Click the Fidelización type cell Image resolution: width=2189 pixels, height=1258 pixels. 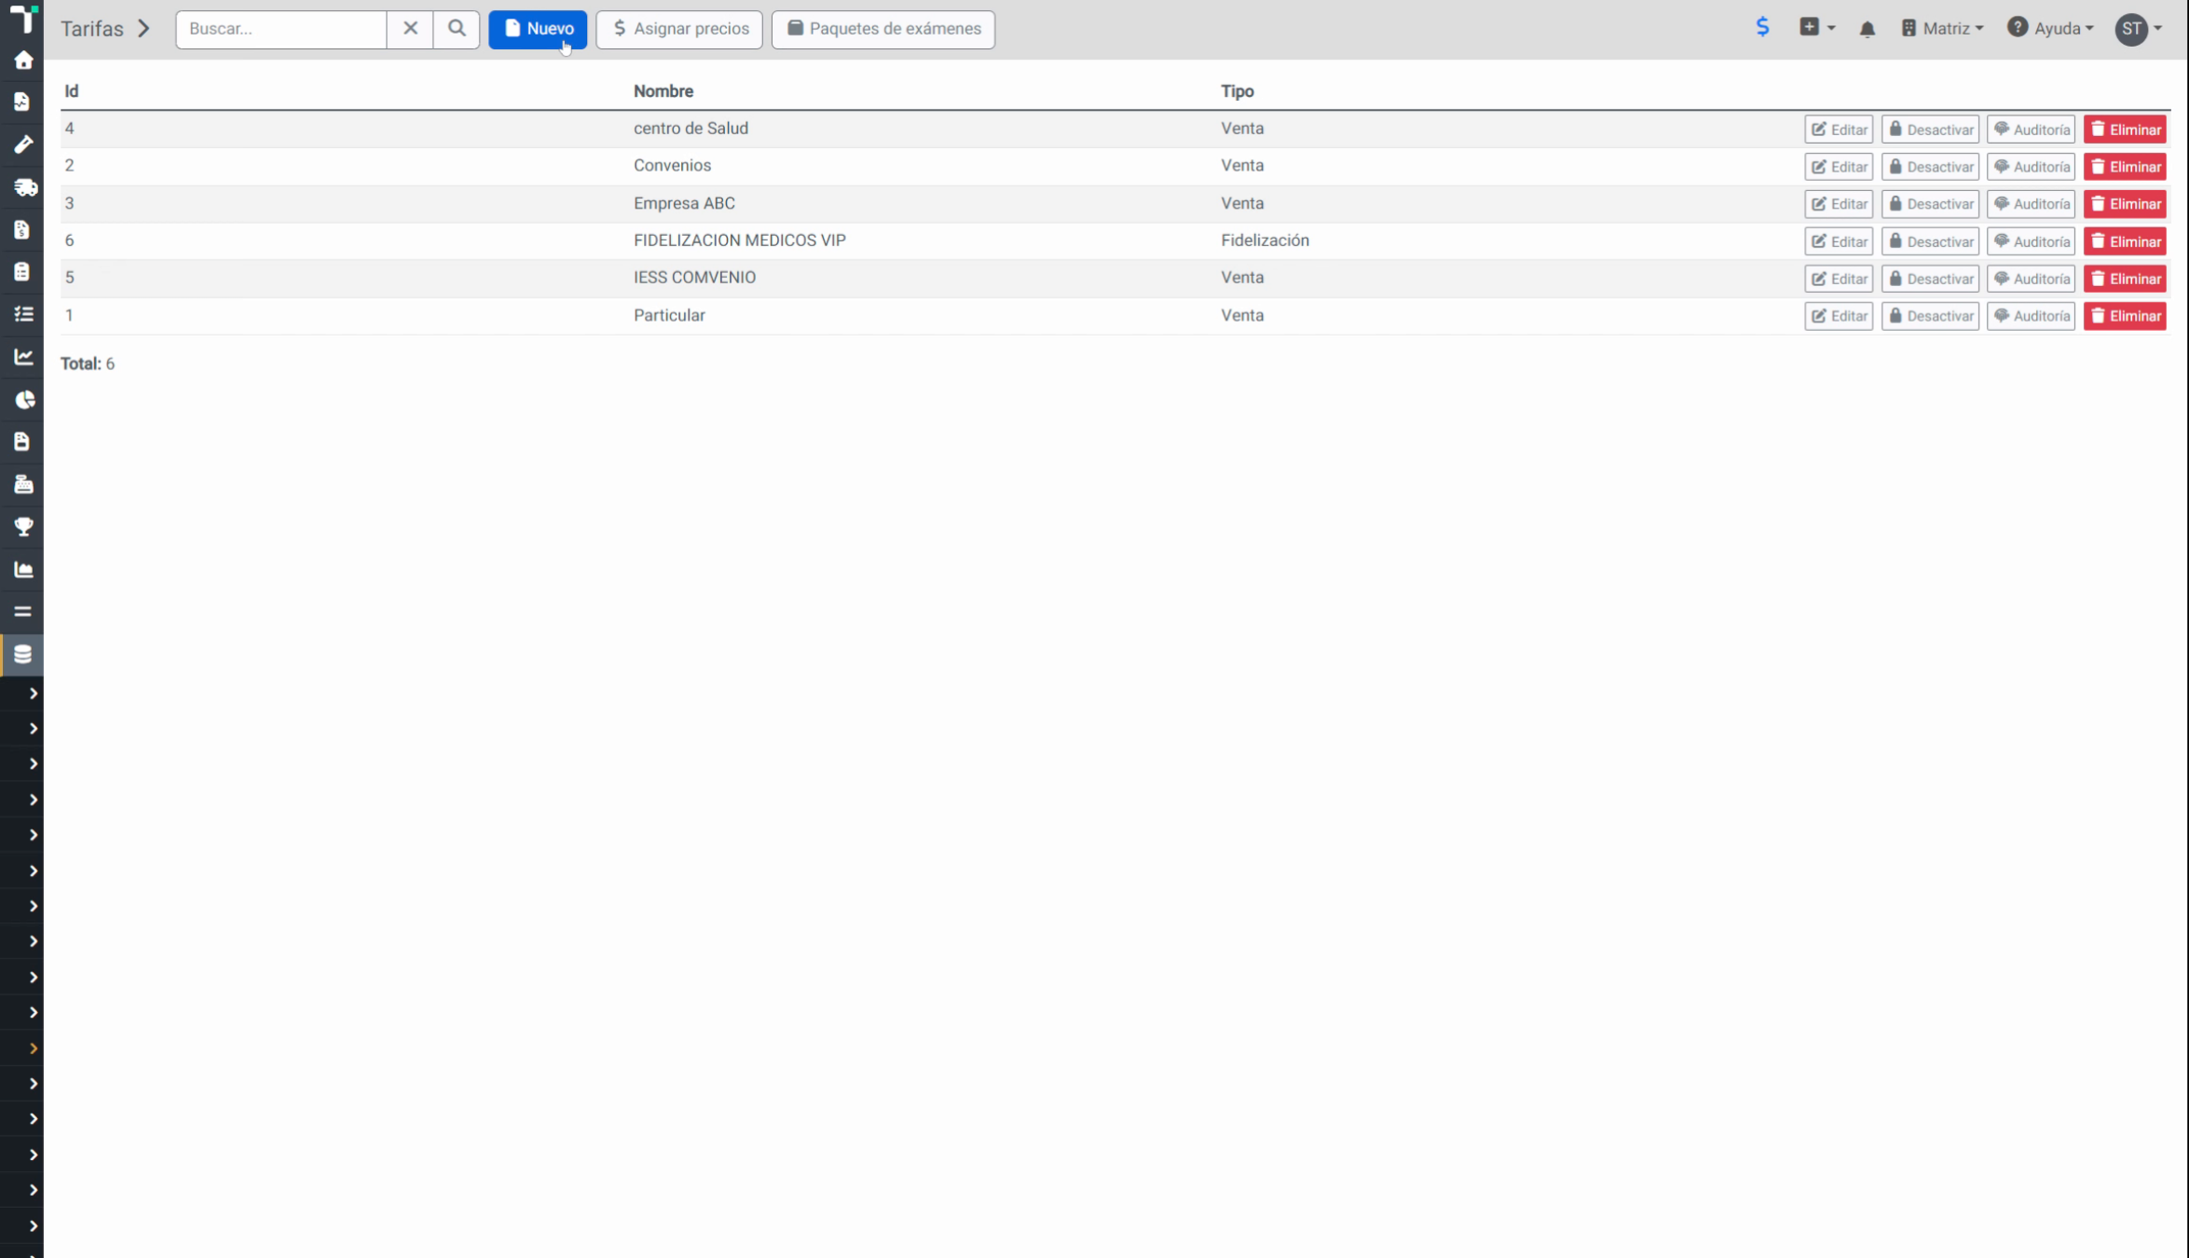(x=1265, y=240)
